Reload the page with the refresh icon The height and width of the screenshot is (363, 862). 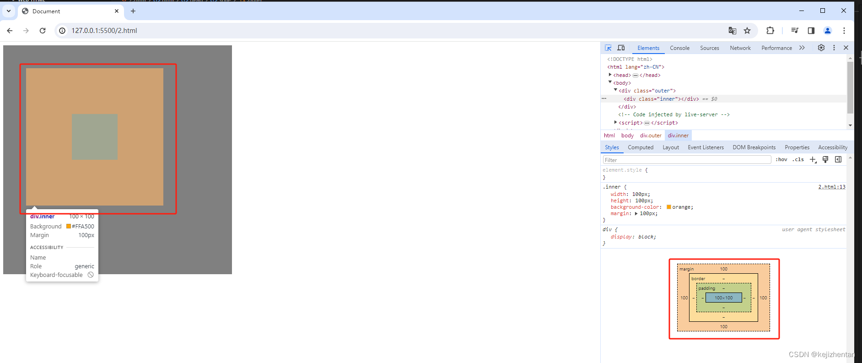pos(43,31)
